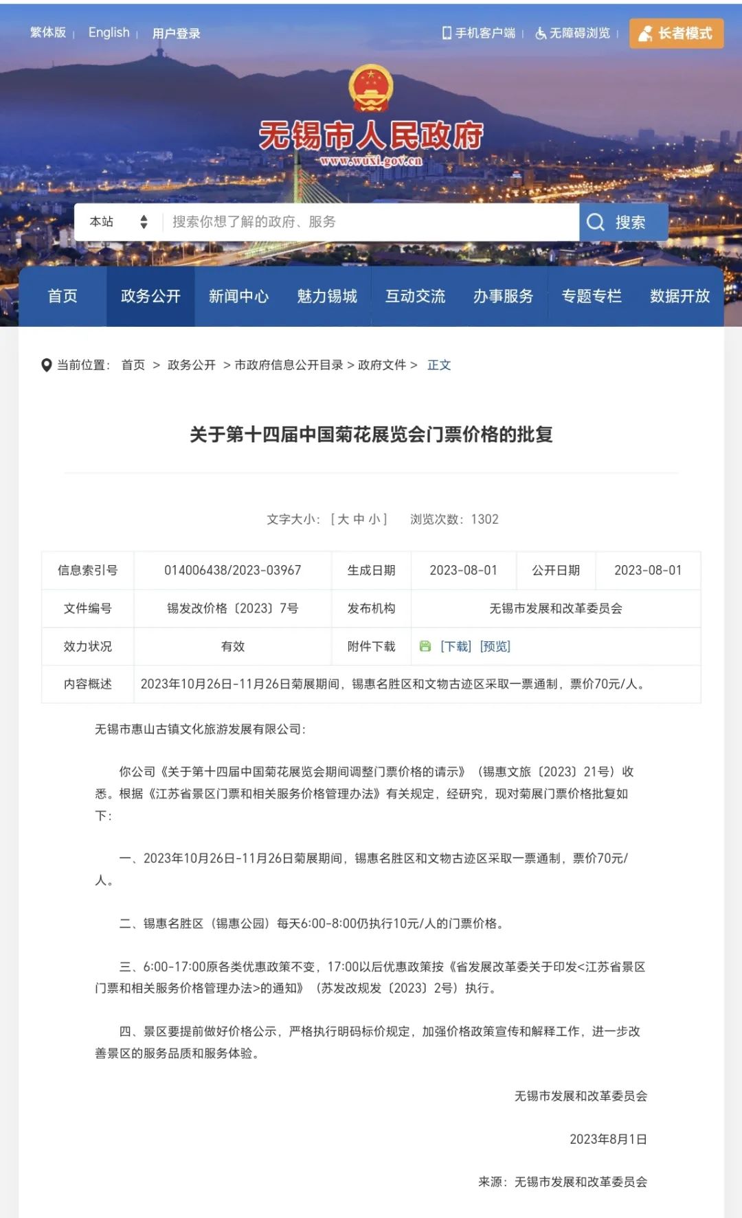Screen dimensions: 742x1218
Task: Click document number 锡发改价格〔2023〕7号
Action: [233, 608]
